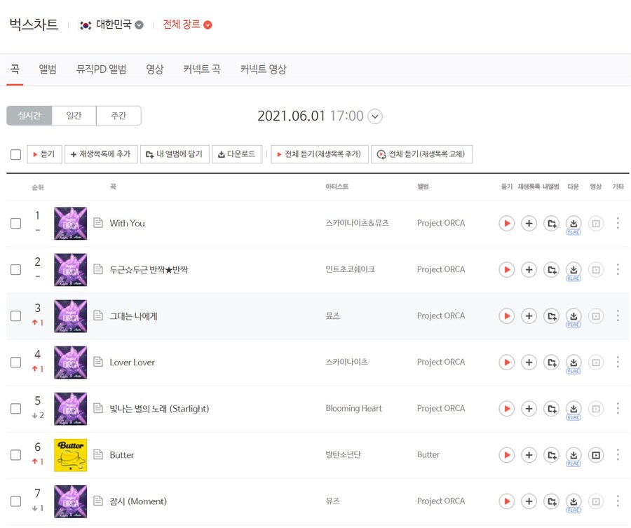
Task: Play the song With You
Action: [506, 223]
